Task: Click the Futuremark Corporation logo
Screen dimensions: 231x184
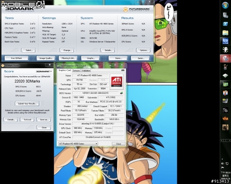Action: pos(136,10)
